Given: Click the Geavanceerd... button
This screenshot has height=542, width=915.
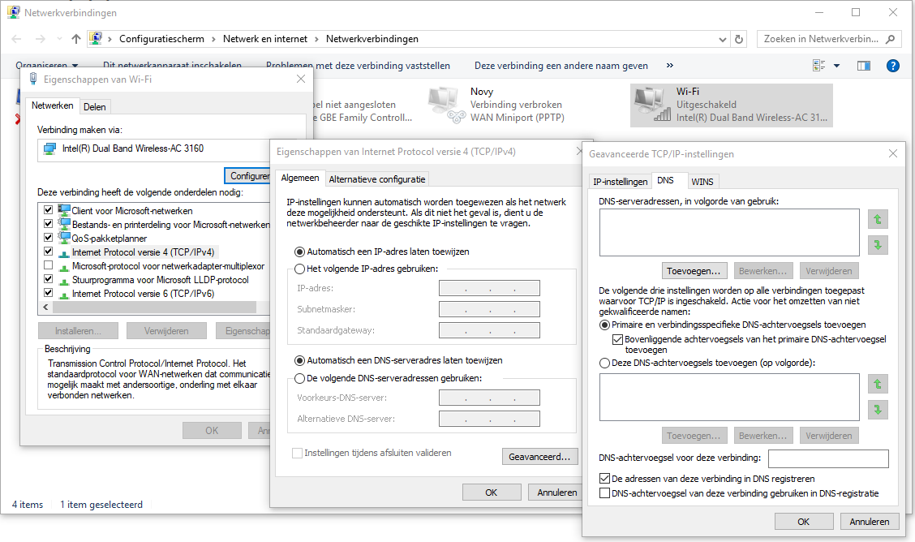Looking at the screenshot, I should (x=539, y=457).
